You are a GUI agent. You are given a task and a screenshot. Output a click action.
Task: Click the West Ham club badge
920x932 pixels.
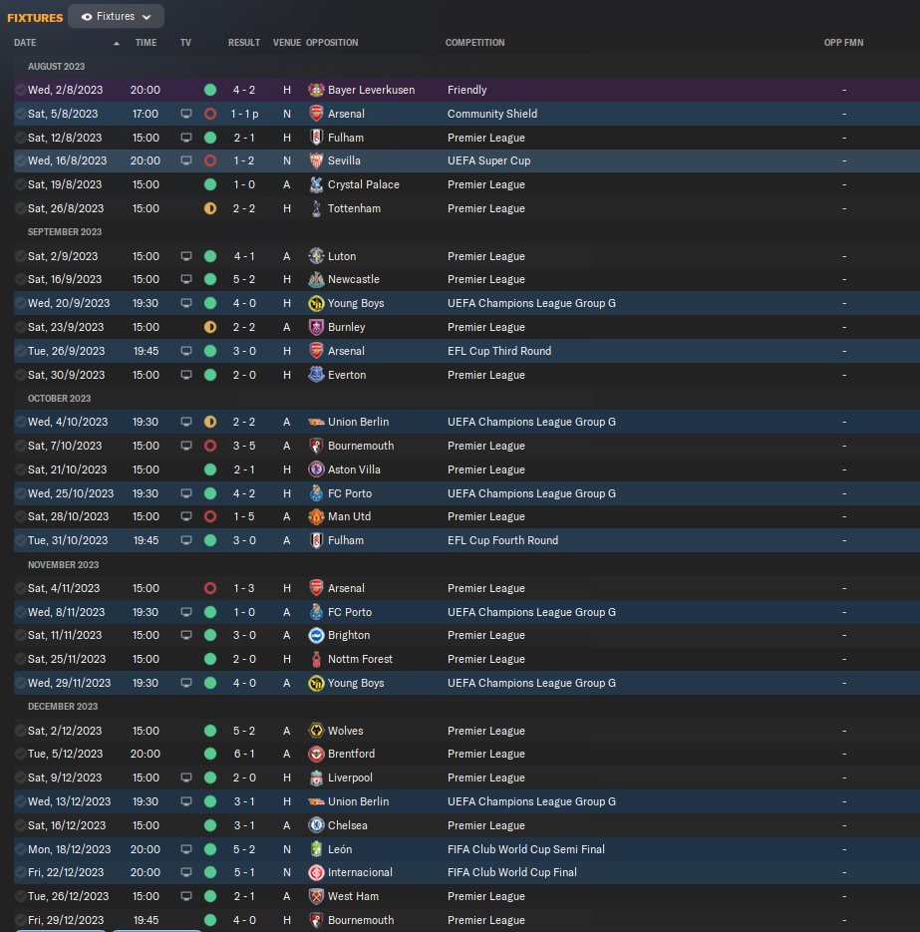pos(316,896)
